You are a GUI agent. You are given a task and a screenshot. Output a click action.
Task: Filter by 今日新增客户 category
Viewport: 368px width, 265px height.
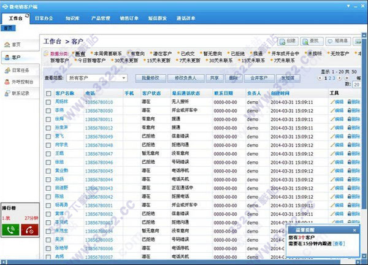click(91, 61)
